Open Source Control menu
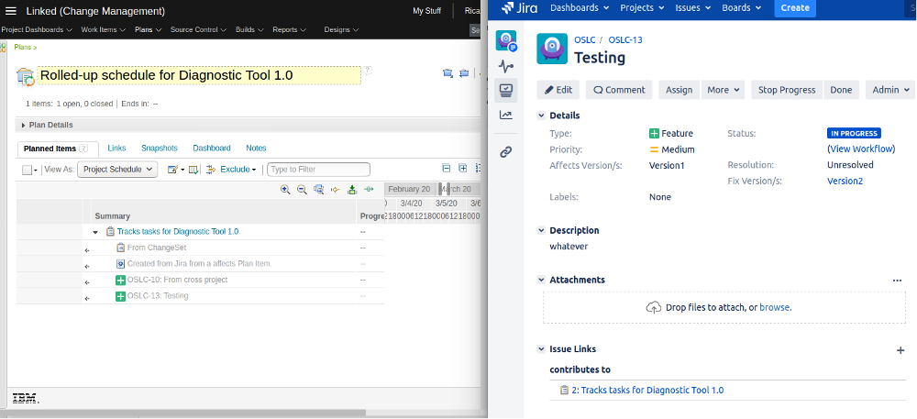This screenshot has width=917, height=419. coord(198,29)
